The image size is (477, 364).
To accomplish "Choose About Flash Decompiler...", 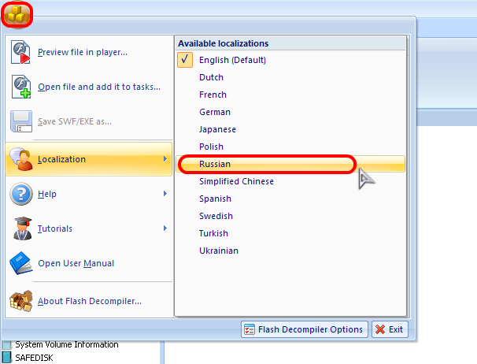I will (89, 301).
